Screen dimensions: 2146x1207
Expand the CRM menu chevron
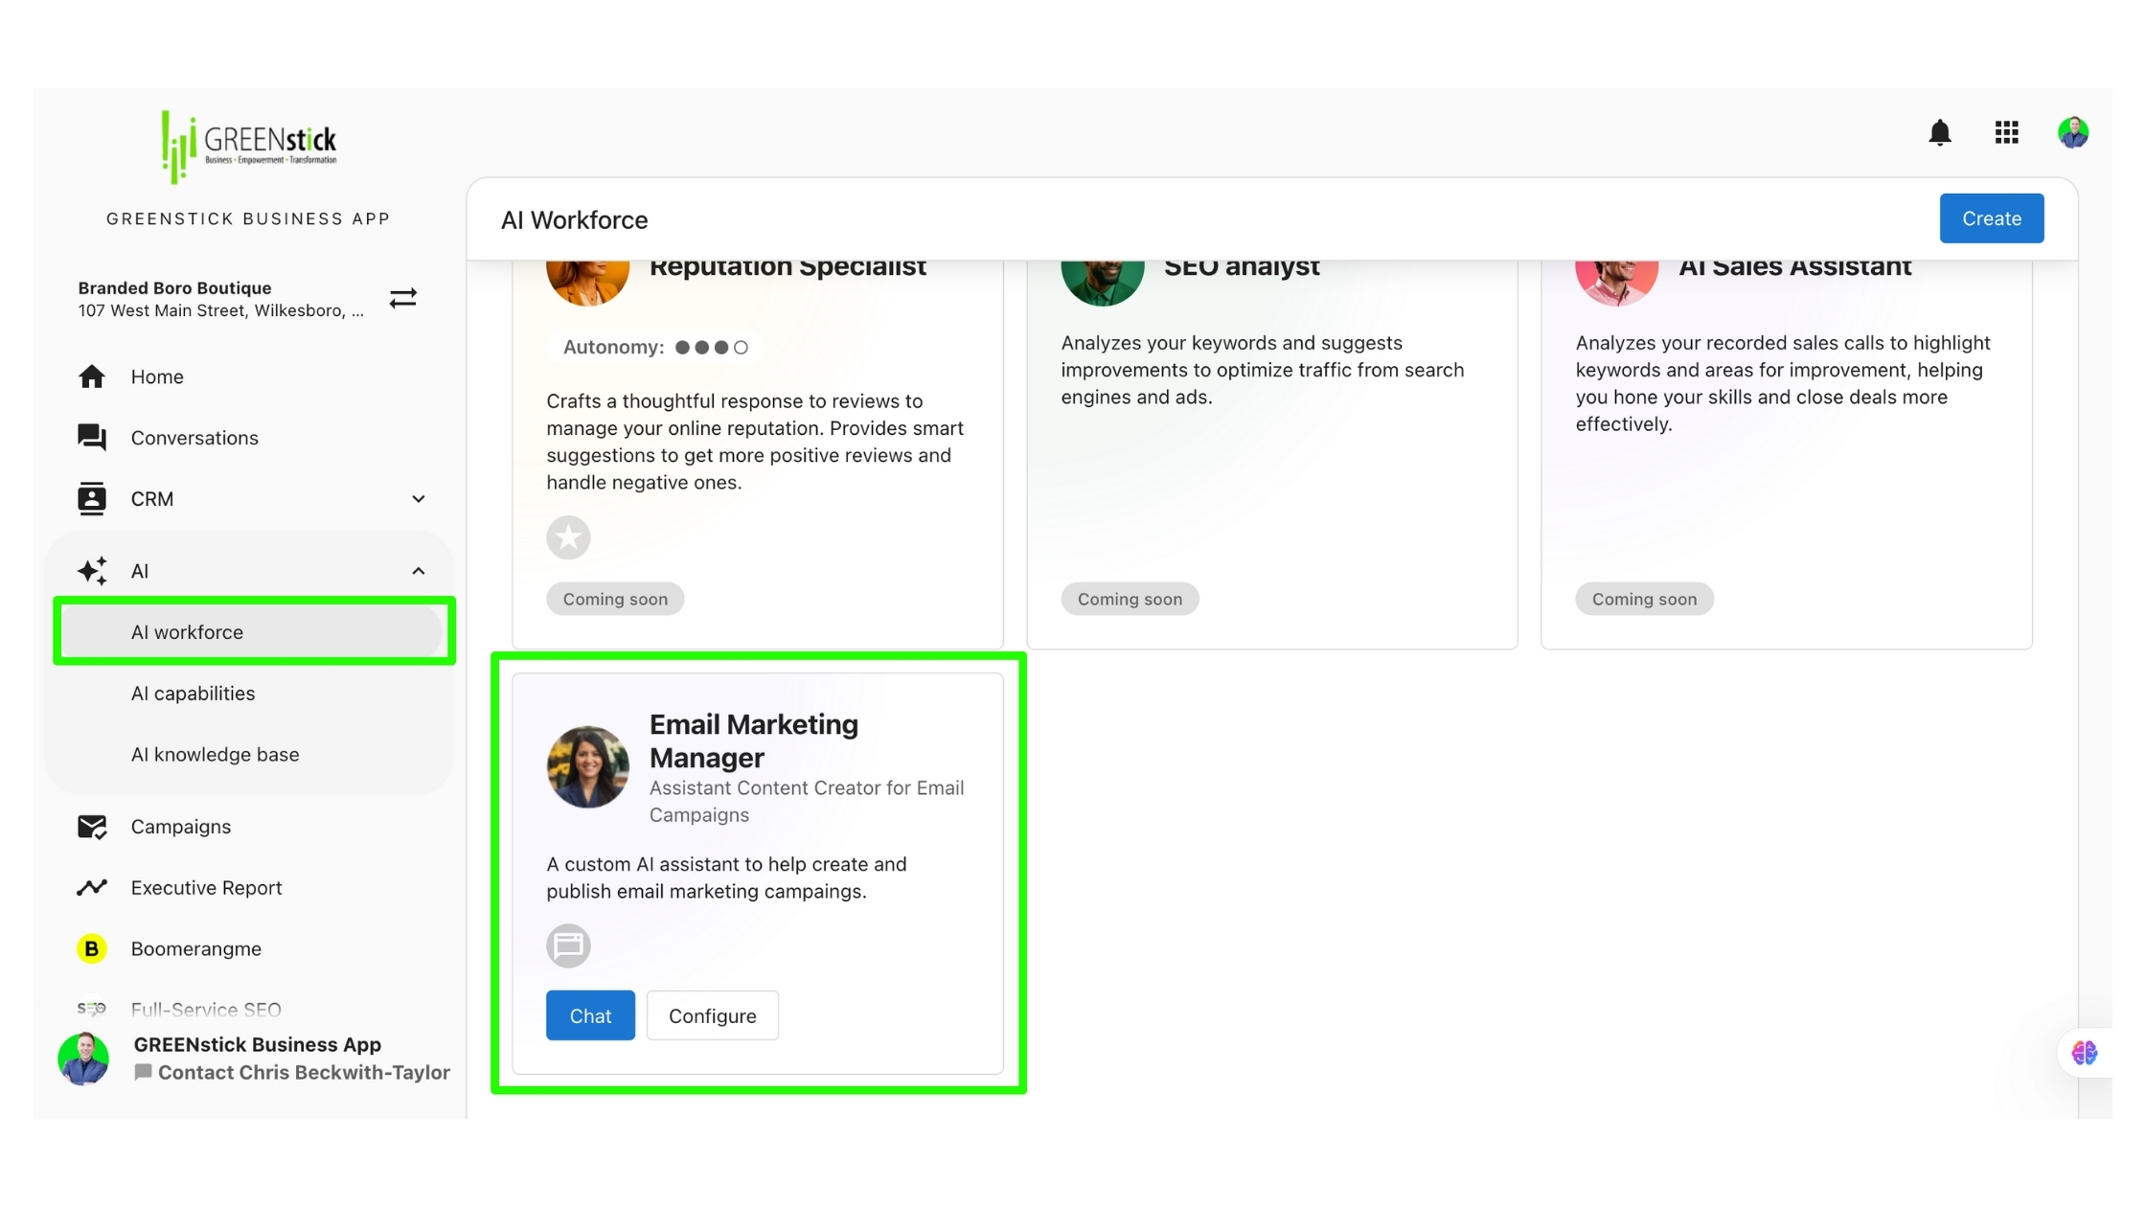pyautogui.click(x=418, y=499)
